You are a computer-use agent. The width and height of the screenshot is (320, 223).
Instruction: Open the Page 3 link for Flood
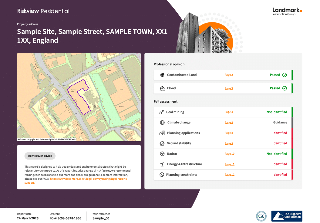pos(229,88)
